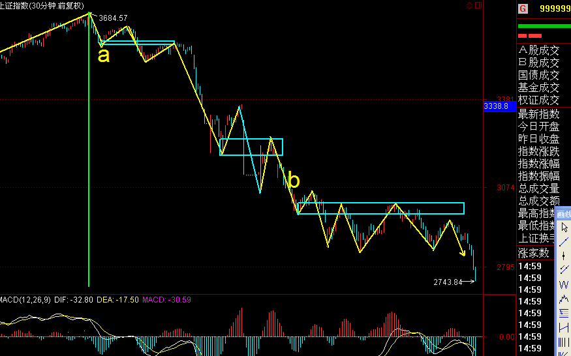Click the 2795 price axis label
The width and height of the screenshot is (571, 356).
(506, 267)
